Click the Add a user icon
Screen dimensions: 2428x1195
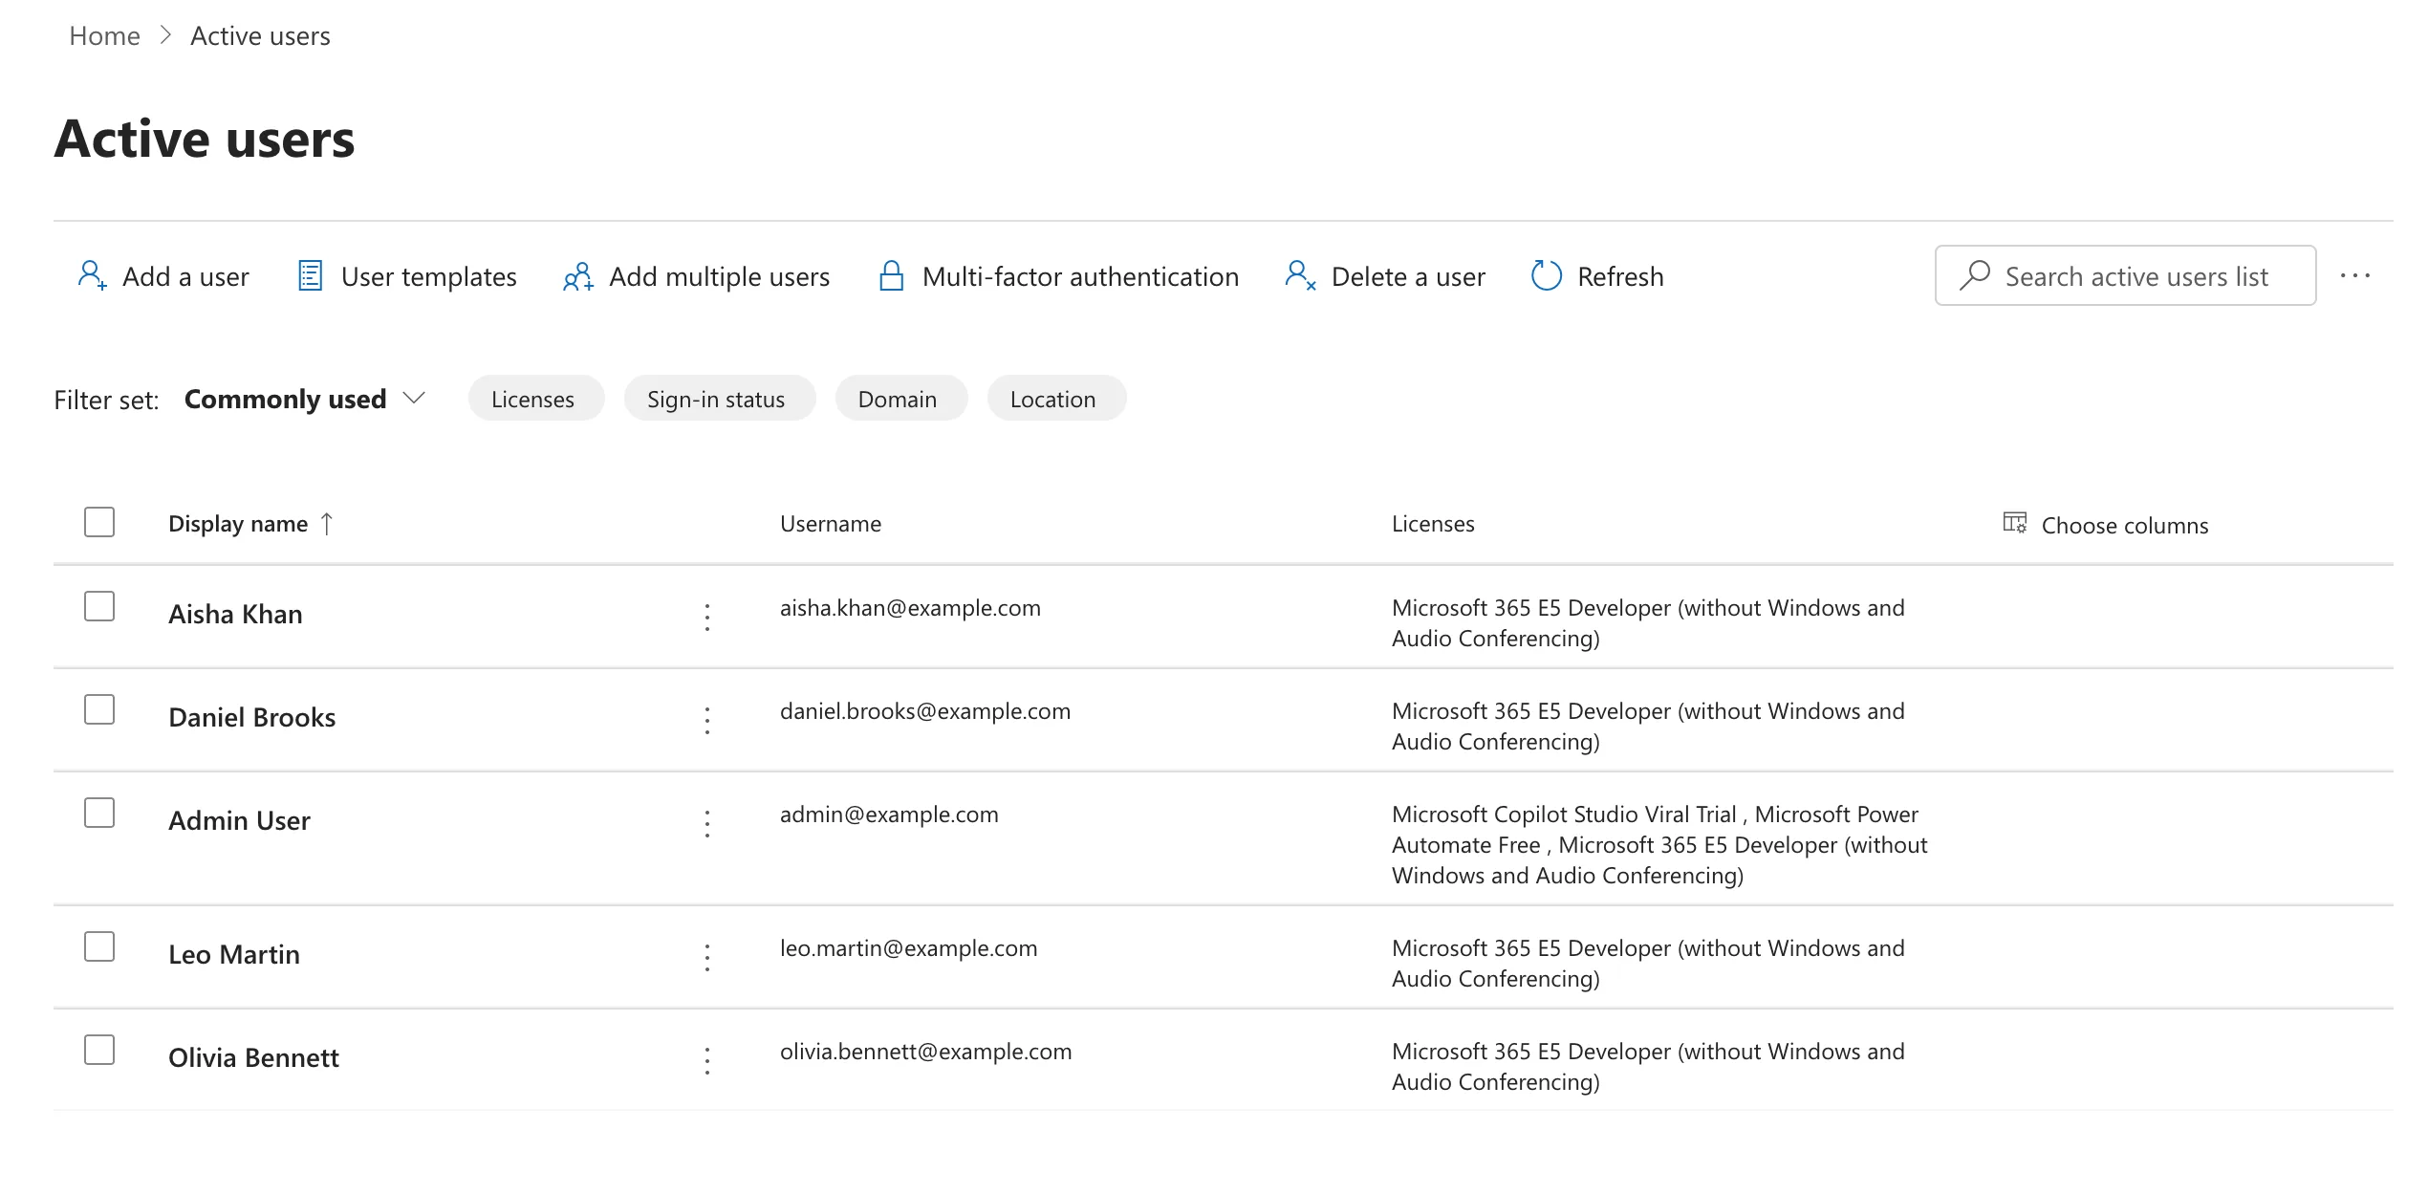tap(92, 276)
